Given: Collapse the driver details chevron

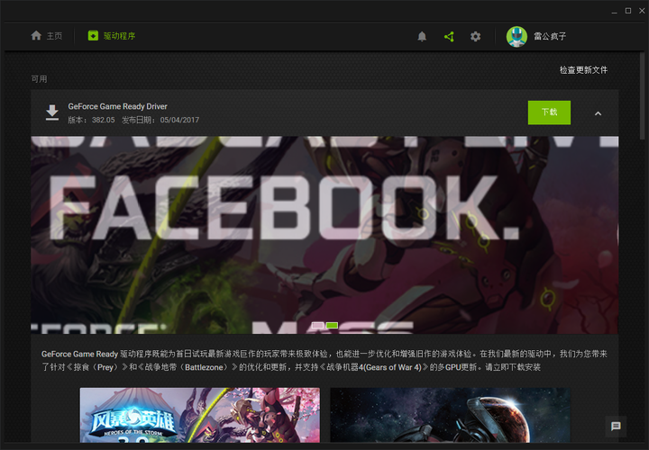Looking at the screenshot, I should [598, 113].
